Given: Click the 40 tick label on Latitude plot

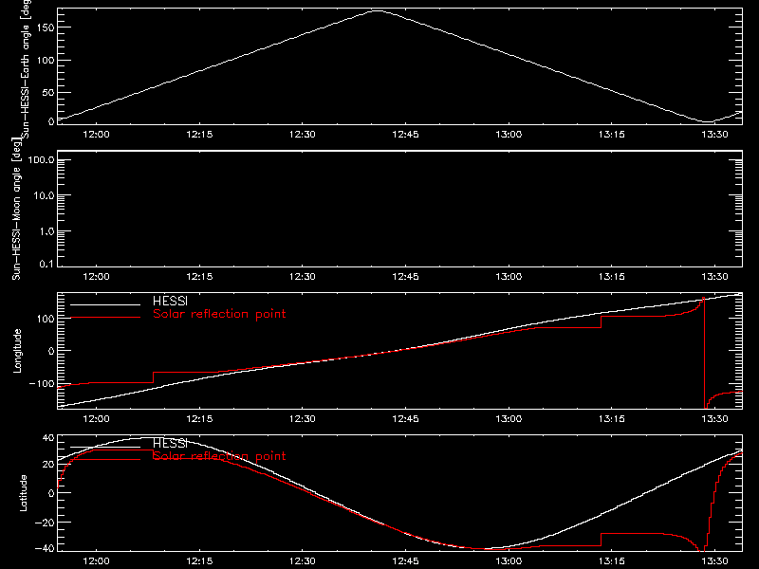Looking at the screenshot, I should tap(48, 438).
